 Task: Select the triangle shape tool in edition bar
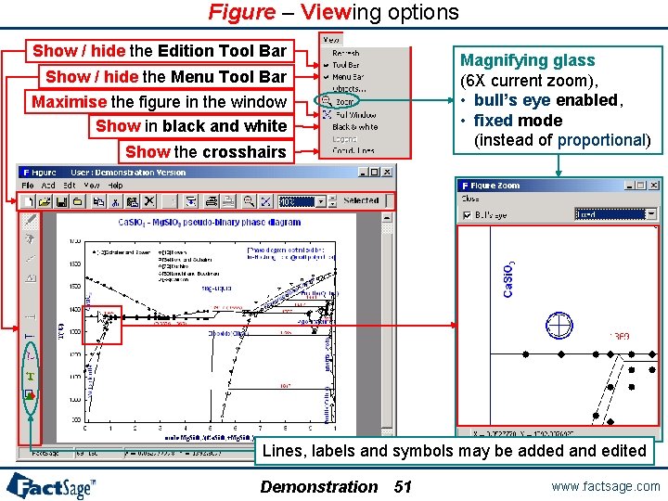pos(31,278)
